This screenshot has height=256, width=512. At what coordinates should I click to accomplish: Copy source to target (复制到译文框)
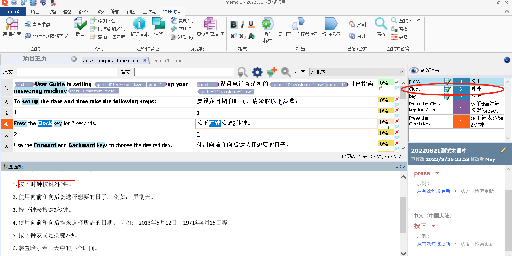coord(210,27)
